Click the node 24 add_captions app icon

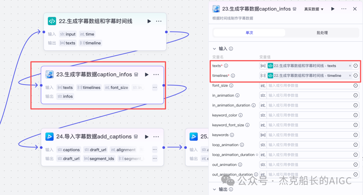49,137
